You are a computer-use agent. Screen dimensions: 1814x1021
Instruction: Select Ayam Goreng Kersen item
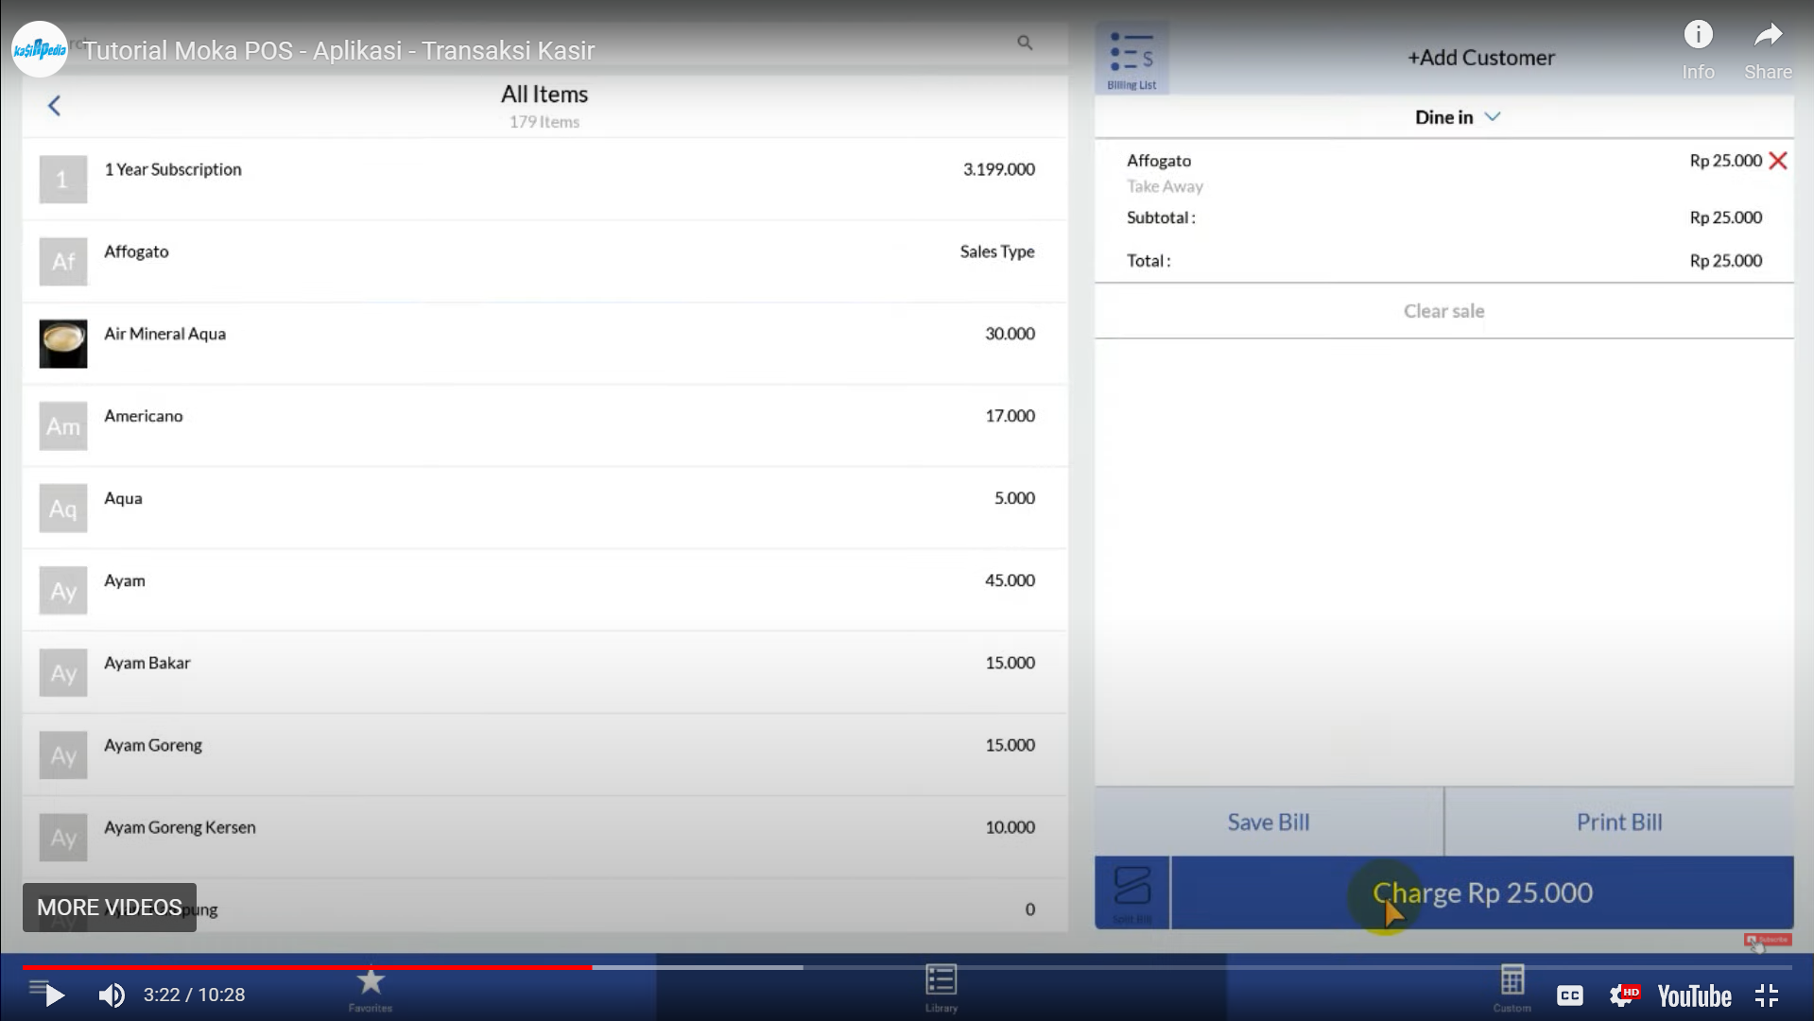pyautogui.click(x=544, y=838)
